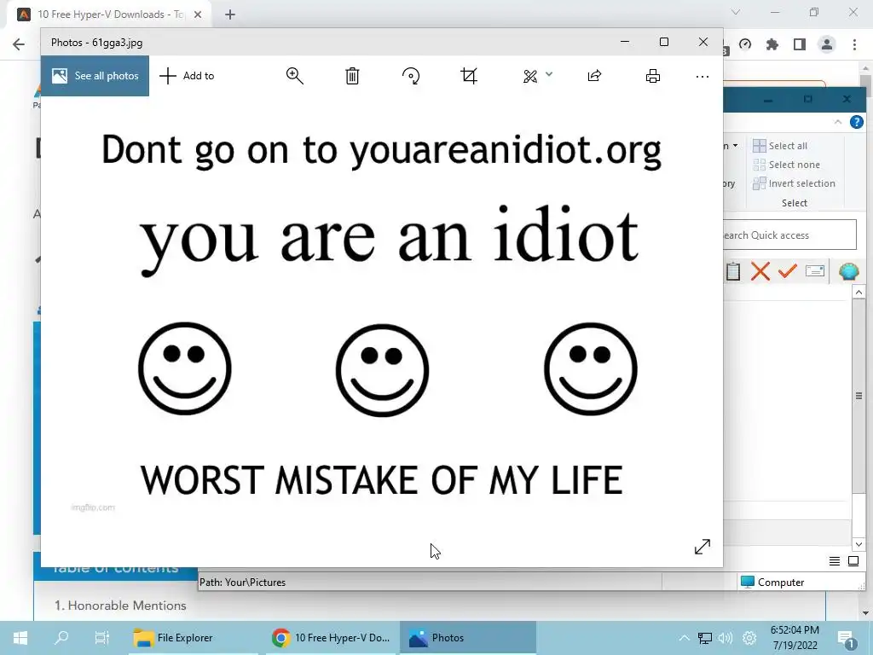Focus the Search Quick access field
The height and width of the screenshot is (655, 873).
(x=789, y=235)
